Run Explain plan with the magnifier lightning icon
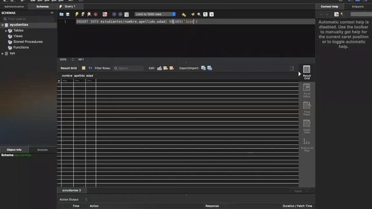Screen dimensions: 372x209 pyautogui.click(x=89, y=15)
